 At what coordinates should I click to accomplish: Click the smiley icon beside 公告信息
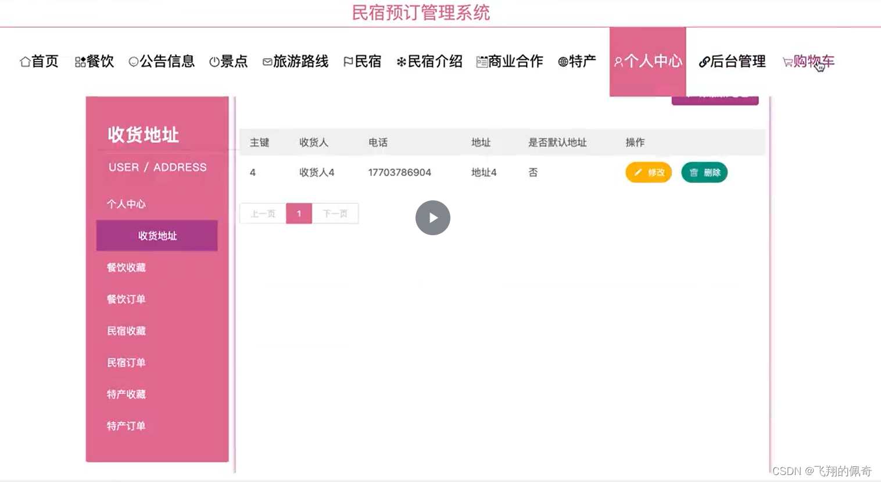tap(134, 62)
